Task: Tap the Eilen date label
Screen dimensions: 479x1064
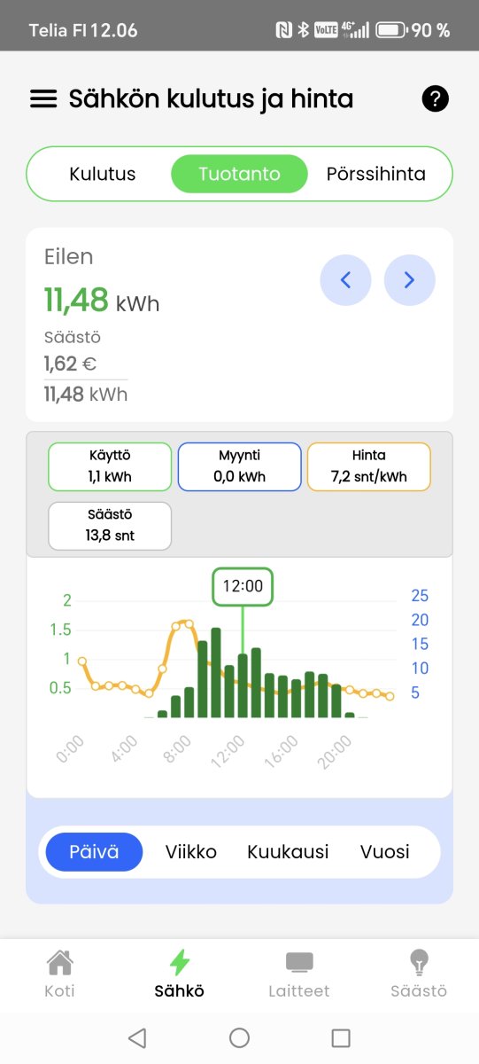Action: coord(68,257)
